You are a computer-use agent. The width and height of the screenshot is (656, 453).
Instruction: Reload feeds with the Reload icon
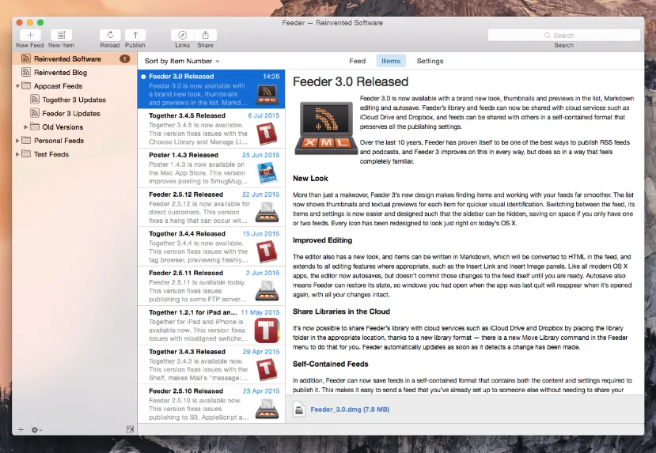110,35
